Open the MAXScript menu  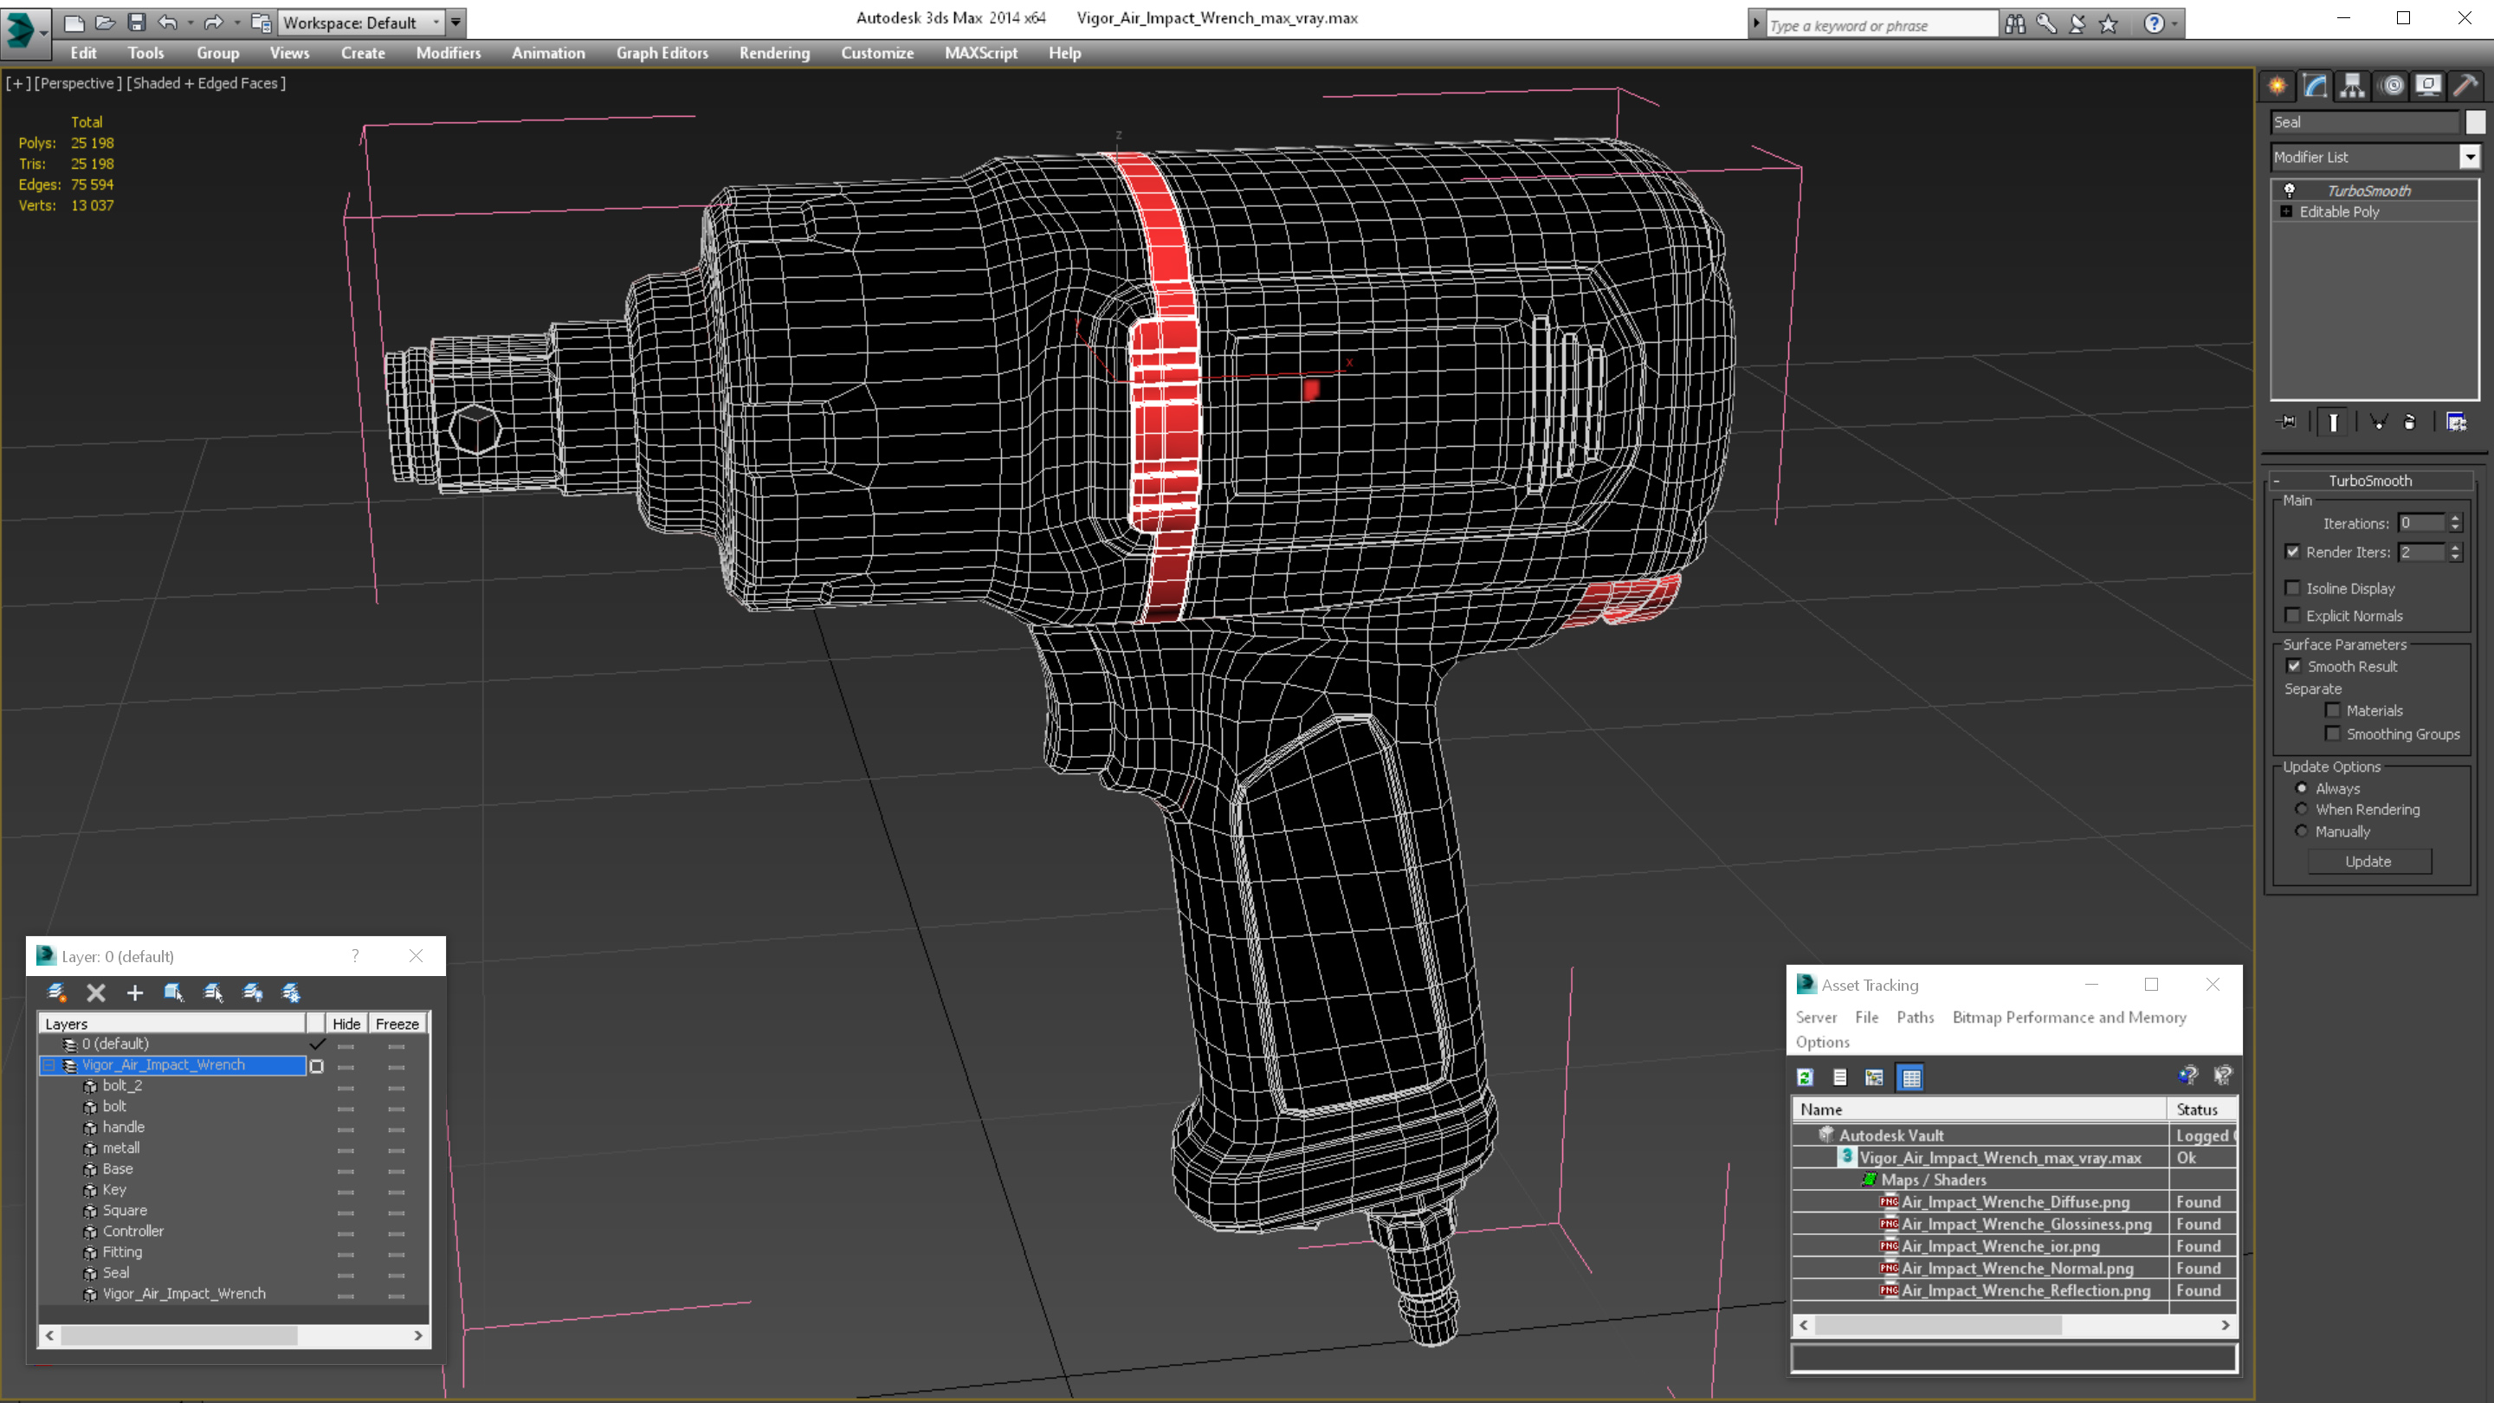click(x=981, y=53)
